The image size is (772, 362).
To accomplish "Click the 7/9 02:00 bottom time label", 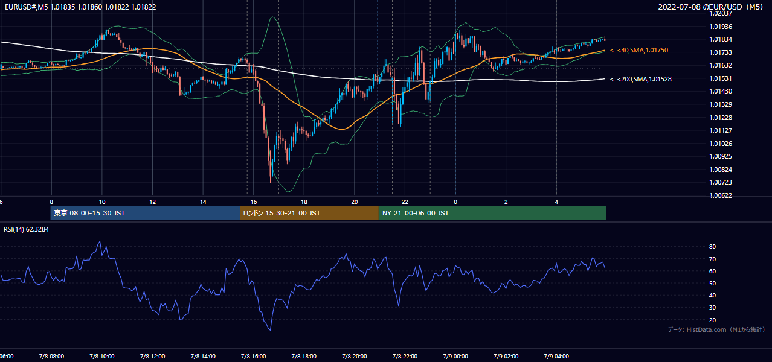I will 506,357.
